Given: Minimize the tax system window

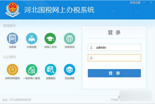Looking at the screenshot, I should pyautogui.click(x=144, y=3).
